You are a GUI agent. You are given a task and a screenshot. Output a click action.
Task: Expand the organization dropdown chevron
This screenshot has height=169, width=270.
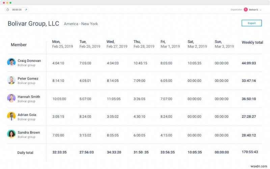(x=261, y=10)
